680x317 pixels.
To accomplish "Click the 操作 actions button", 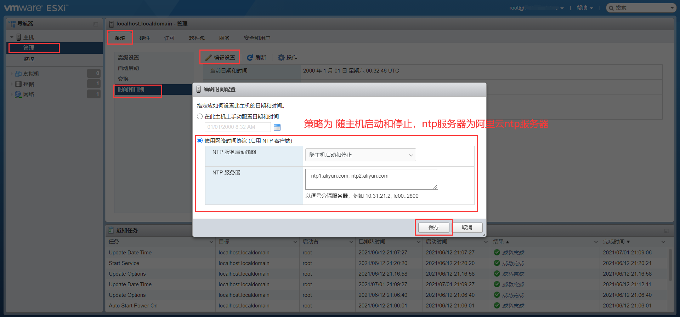I will click(x=288, y=58).
